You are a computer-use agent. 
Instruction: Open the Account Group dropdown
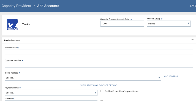coord(169,24)
